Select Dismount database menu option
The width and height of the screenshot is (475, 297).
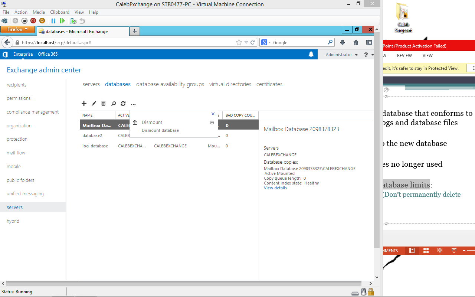(x=174, y=126)
